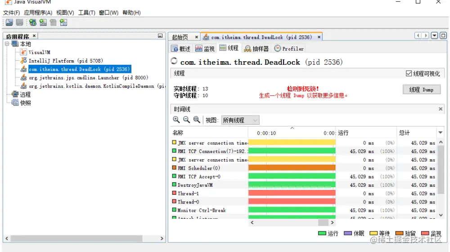Close the DeadLock pid 2536 tab

click(x=319, y=37)
